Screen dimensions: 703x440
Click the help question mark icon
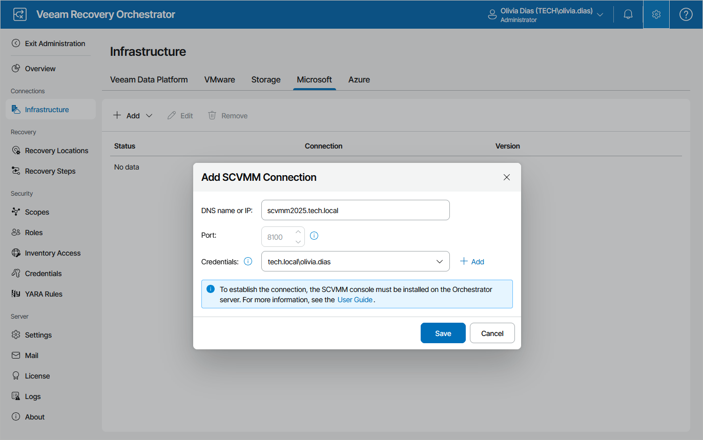pyautogui.click(x=686, y=14)
